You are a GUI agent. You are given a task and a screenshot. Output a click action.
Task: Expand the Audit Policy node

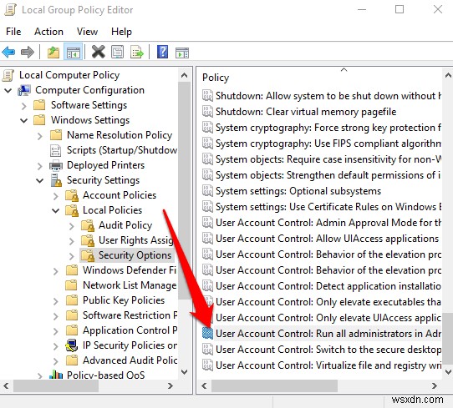72,226
